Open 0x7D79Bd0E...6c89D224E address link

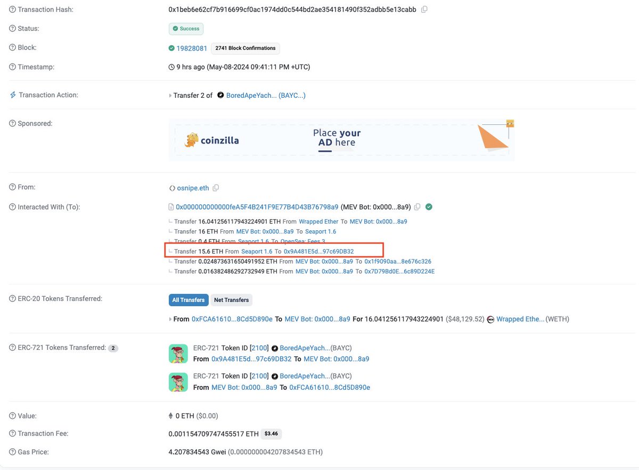(399, 271)
